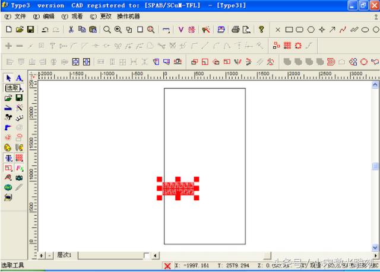
Task: Click the plus button beside layer bar
Action: pos(41,255)
